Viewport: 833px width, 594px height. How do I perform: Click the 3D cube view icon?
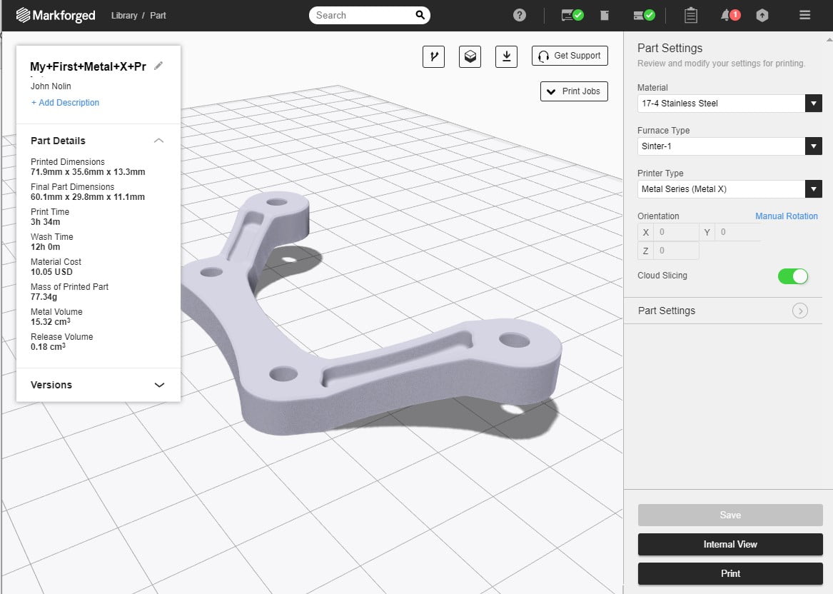[470, 56]
